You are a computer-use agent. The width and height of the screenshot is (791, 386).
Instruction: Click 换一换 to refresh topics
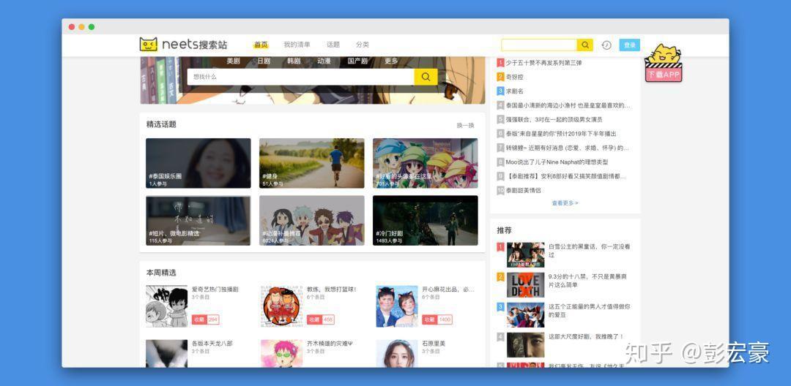pos(466,125)
